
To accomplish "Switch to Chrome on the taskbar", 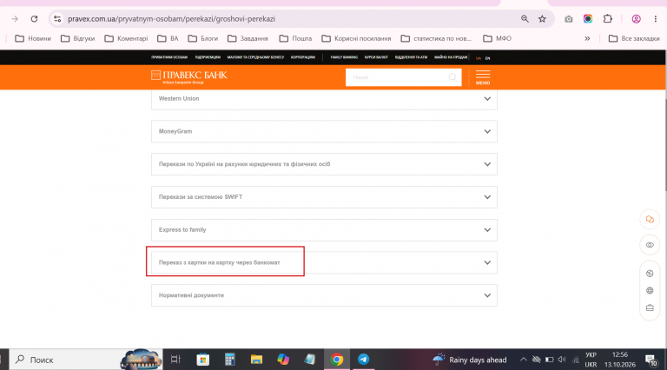I will (336, 360).
